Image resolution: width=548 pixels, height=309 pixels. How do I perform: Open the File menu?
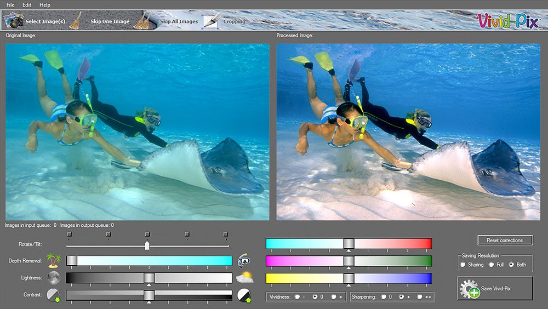[x=10, y=5]
